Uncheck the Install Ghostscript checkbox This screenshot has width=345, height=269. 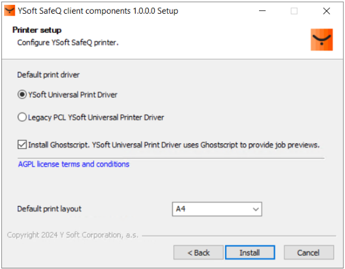(22, 145)
